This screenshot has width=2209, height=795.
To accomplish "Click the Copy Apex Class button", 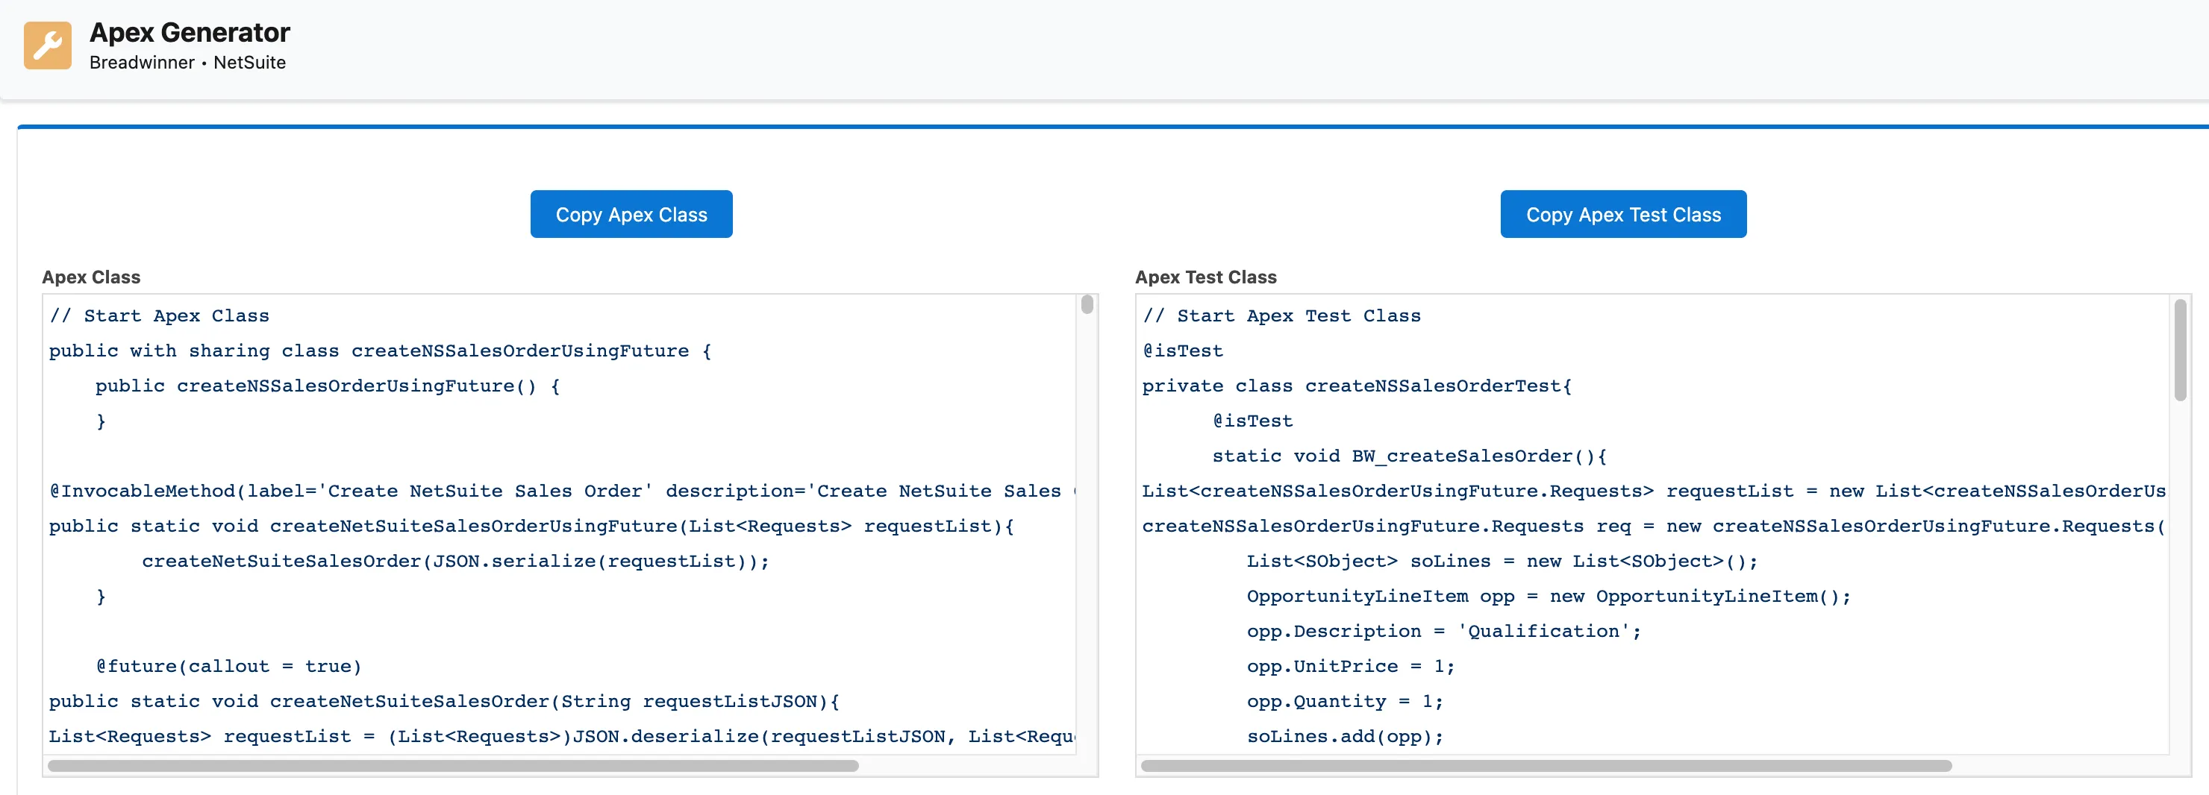I will pos(631,214).
